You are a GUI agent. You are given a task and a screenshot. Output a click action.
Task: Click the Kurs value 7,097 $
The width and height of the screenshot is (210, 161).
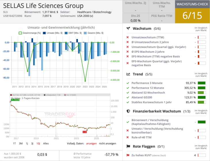coord(47,16)
